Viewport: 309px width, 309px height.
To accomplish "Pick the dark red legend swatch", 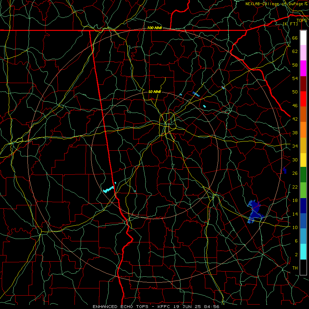I will click(303, 84).
